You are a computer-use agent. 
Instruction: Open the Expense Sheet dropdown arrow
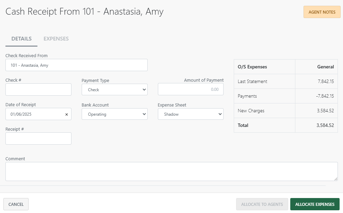[x=220, y=114]
